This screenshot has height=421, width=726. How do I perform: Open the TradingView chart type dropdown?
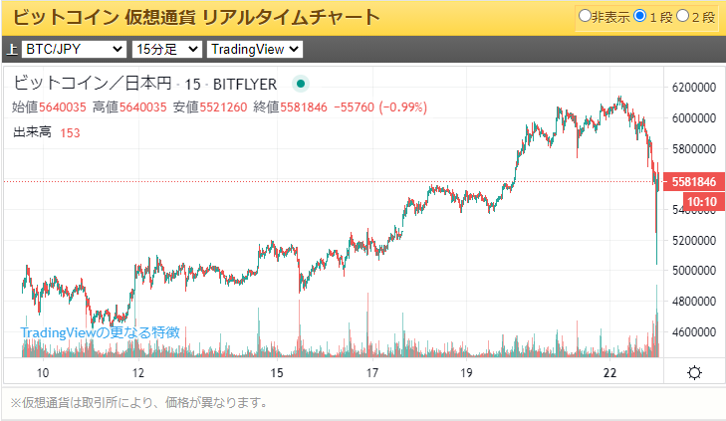click(255, 49)
